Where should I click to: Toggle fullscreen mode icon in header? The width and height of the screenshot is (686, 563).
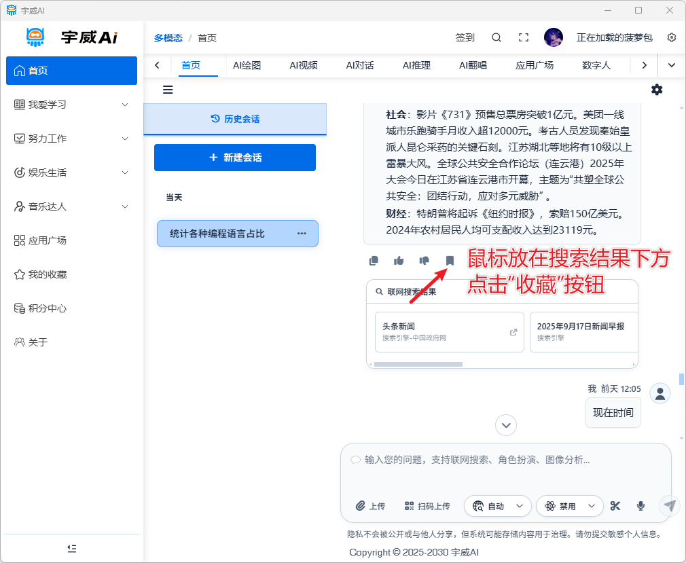(523, 38)
